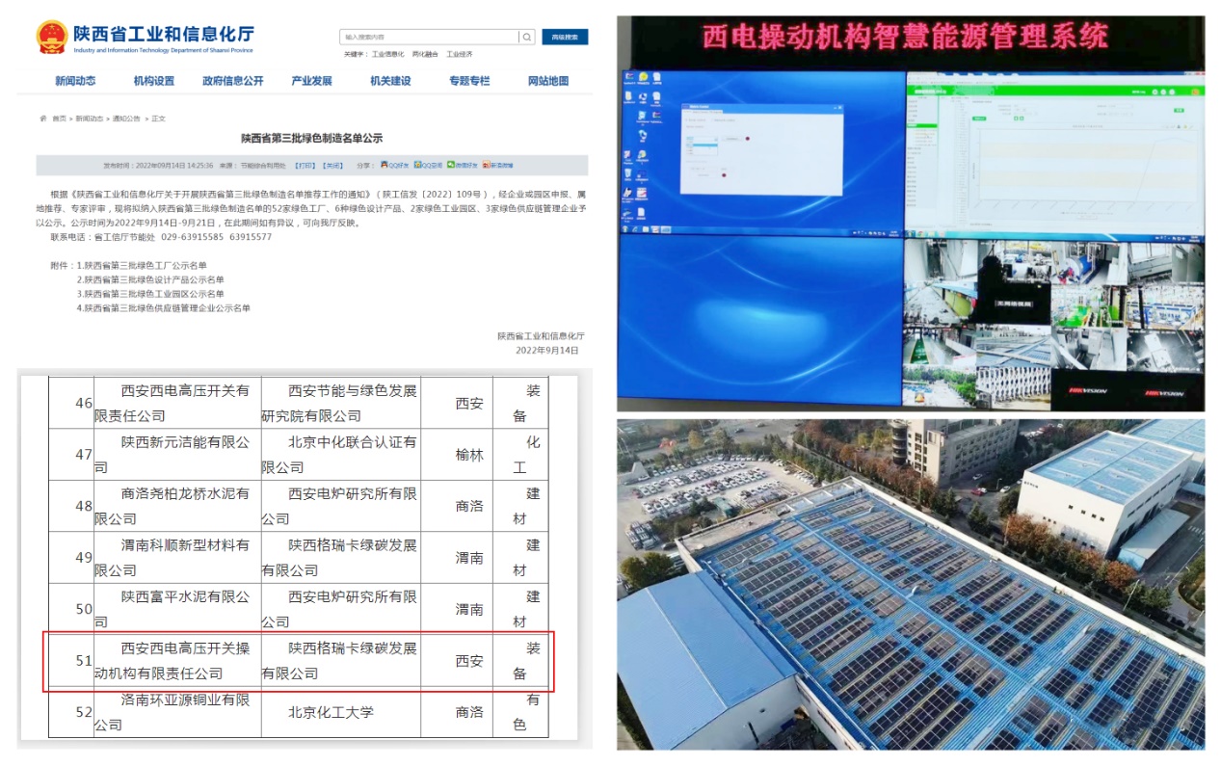
Task: Click the 打印 link
Action: 305,166
